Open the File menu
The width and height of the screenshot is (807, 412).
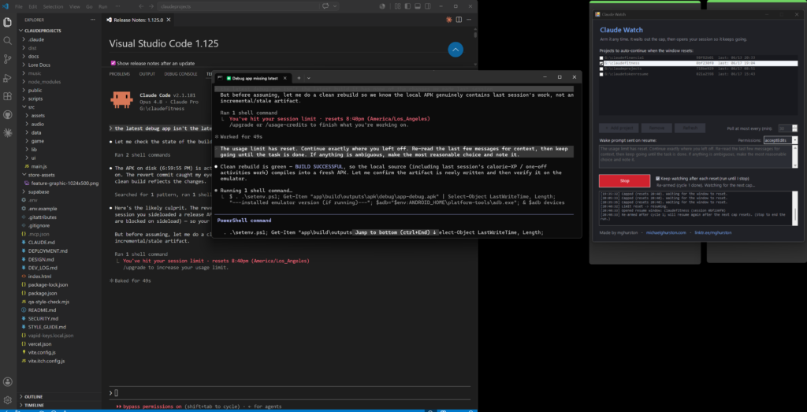19,6
